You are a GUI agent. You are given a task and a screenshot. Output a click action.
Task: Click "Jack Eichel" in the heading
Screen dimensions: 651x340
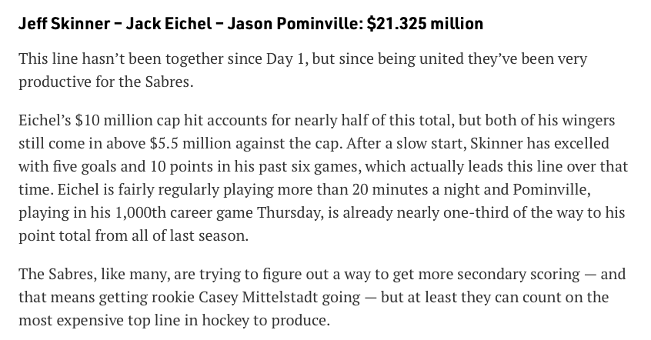point(169,24)
